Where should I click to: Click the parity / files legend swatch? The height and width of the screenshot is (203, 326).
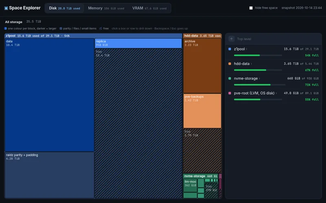point(61,28)
